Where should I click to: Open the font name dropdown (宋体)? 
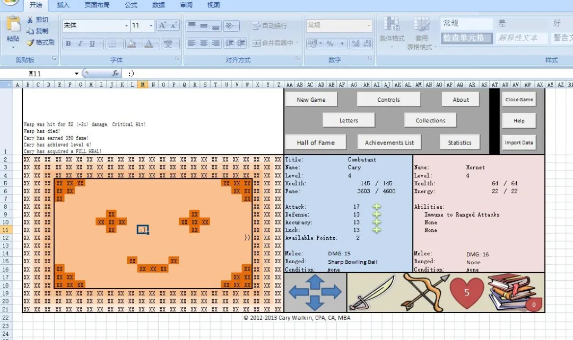coord(126,25)
